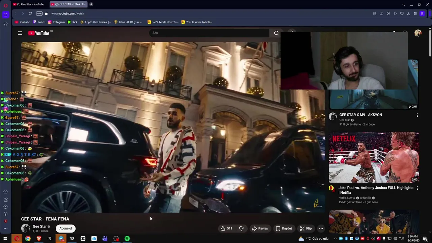Focus the YouTube 'Ara' search field

pos(209,33)
